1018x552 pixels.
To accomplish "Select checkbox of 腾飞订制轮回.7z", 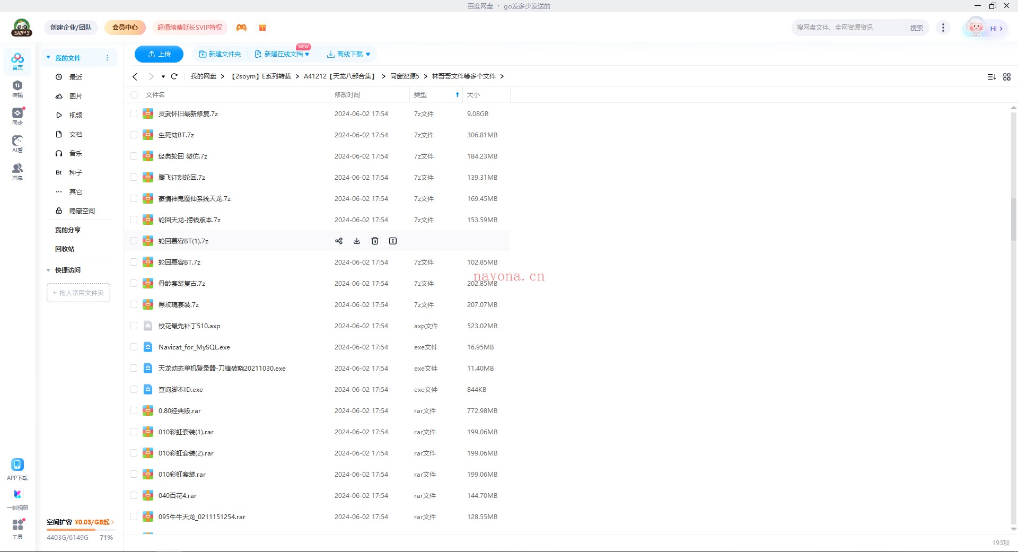I will (x=134, y=177).
